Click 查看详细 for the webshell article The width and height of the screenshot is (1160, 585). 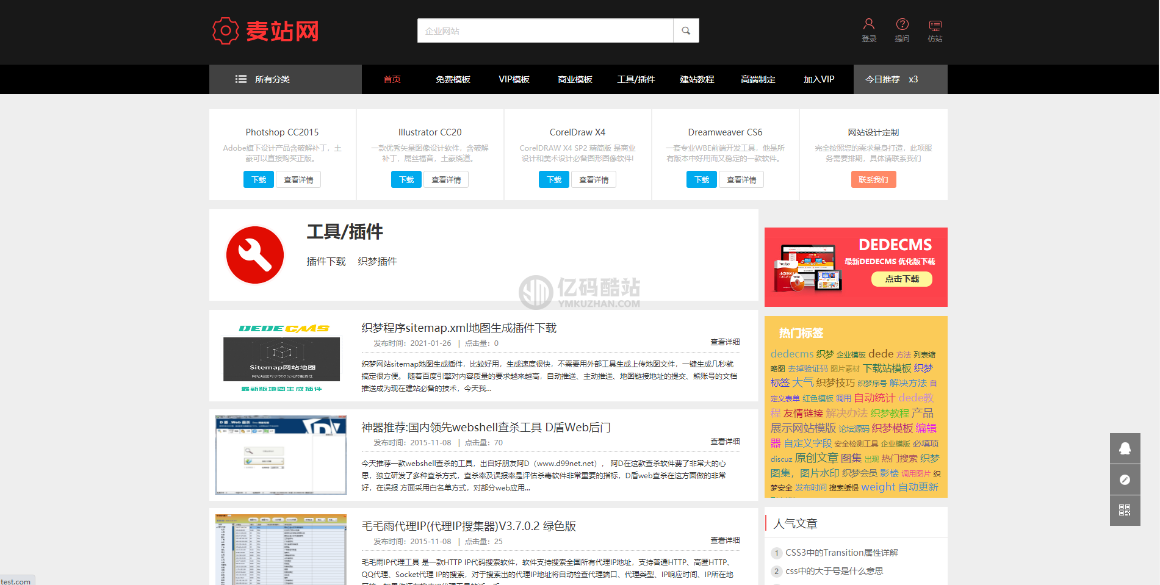coord(725,441)
